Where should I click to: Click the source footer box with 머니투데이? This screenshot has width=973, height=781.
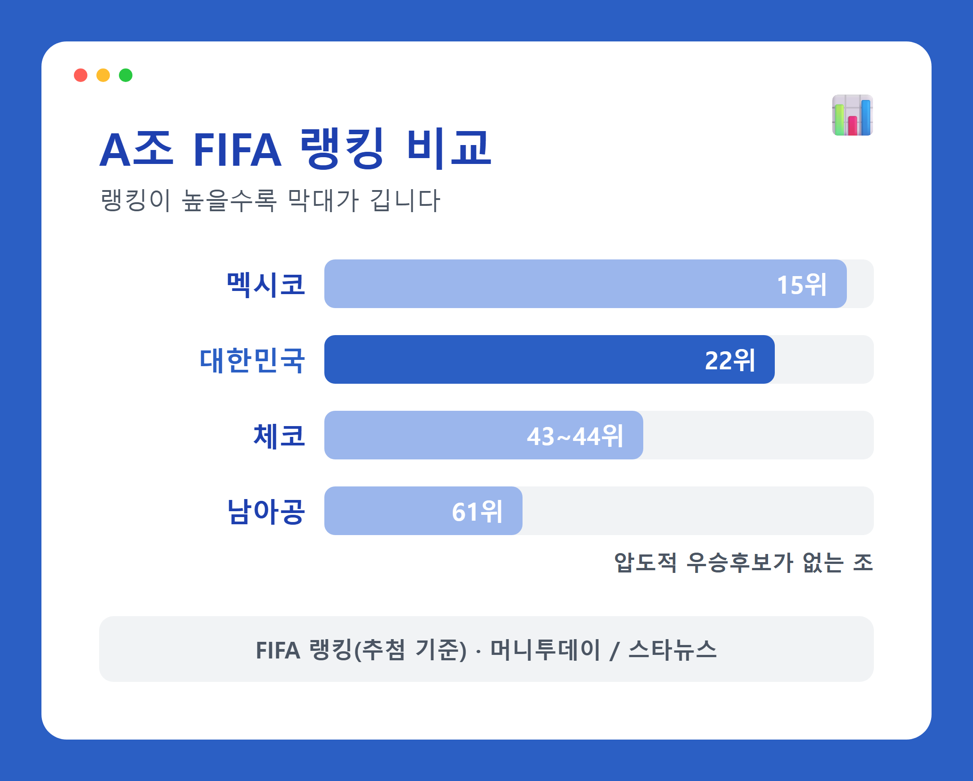point(486,649)
